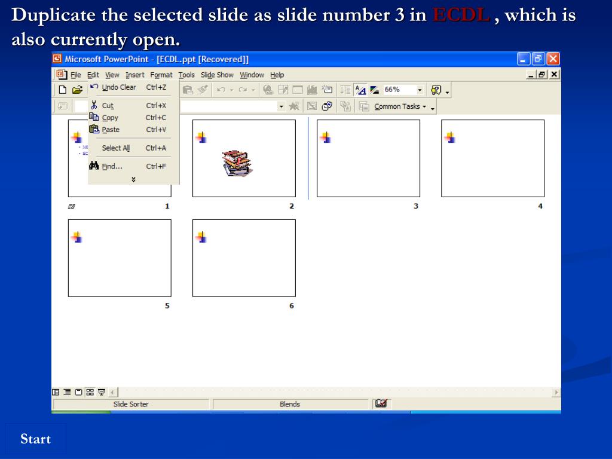This screenshot has height=459, width=612.
Task: Click the Open file folder icon
Action: [x=77, y=90]
